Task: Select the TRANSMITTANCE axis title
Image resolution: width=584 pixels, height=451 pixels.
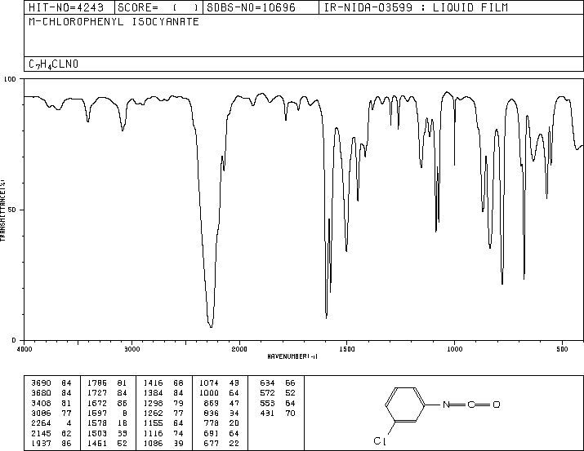Action: (x=3, y=210)
